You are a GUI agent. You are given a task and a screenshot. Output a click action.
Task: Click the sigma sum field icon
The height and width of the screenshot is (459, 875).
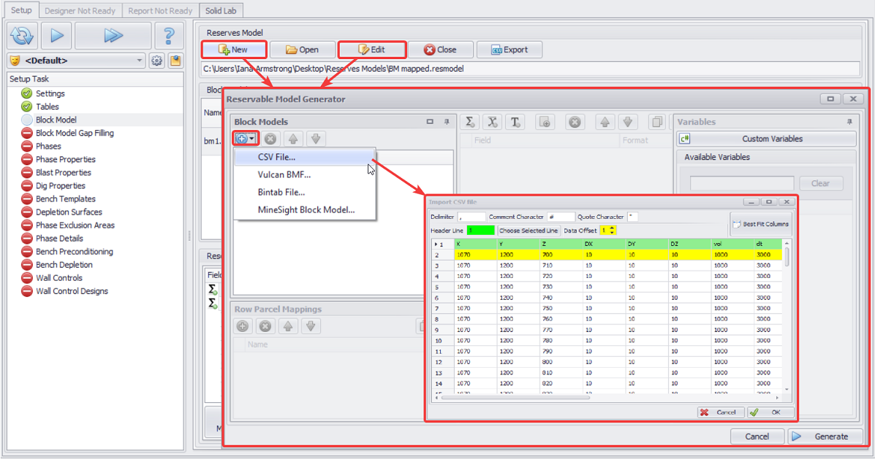pyautogui.click(x=470, y=122)
